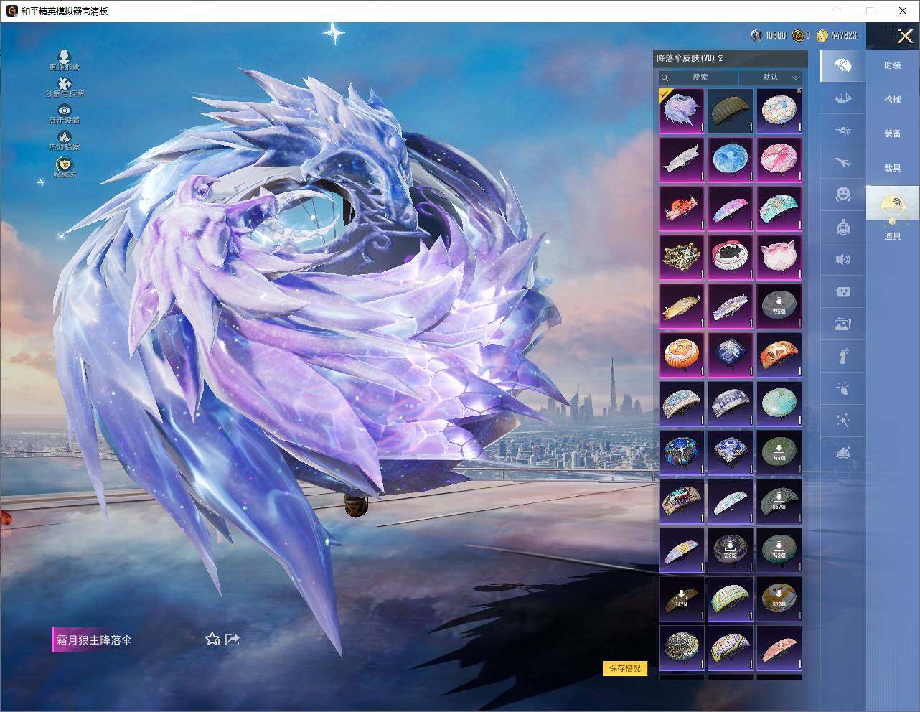Select the olive green default parachute thumbnail
Screen dimensions: 920x712
[730, 111]
